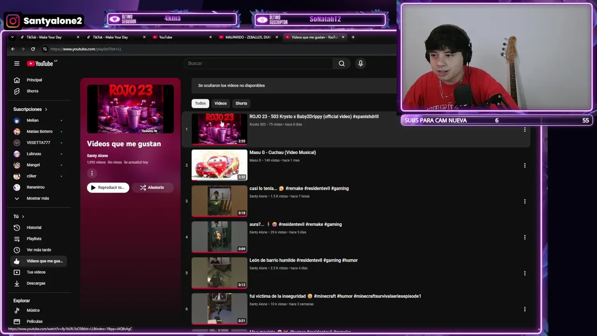Image resolution: width=597 pixels, height=336 pixels.
Task: Open ROJO 23 video title
Action: [314, 117]
